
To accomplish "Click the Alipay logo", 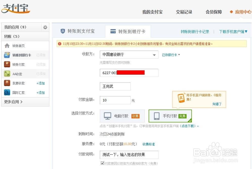I will 16,8.
